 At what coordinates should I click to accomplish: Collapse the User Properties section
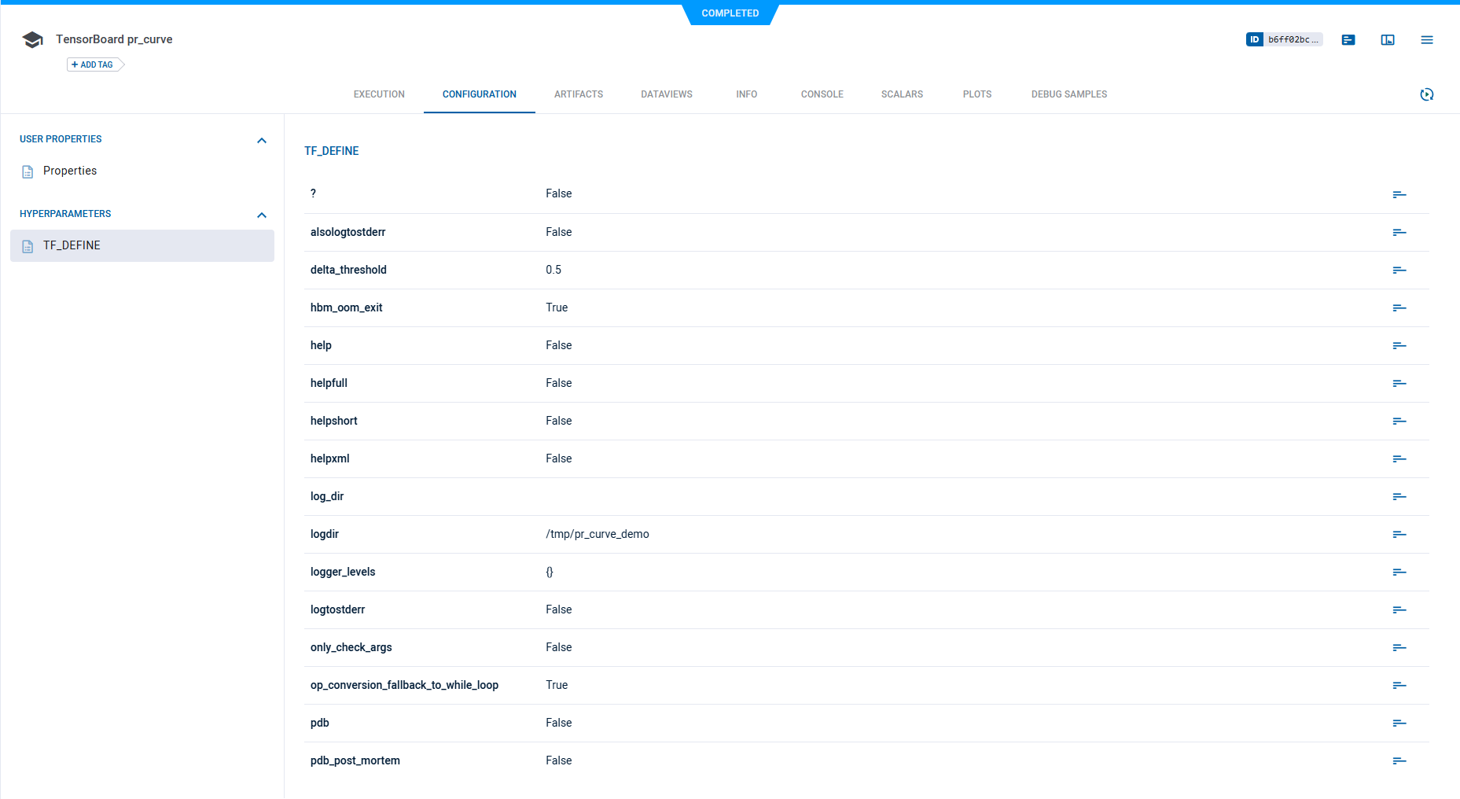[262, 140]
